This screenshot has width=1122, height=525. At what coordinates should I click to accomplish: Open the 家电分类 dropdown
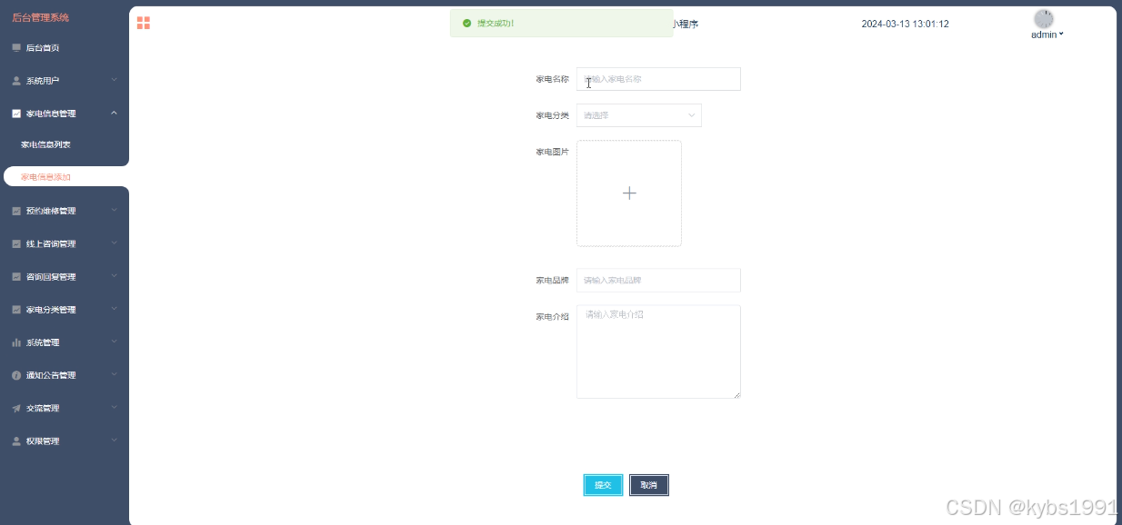(x=639, y=115)
